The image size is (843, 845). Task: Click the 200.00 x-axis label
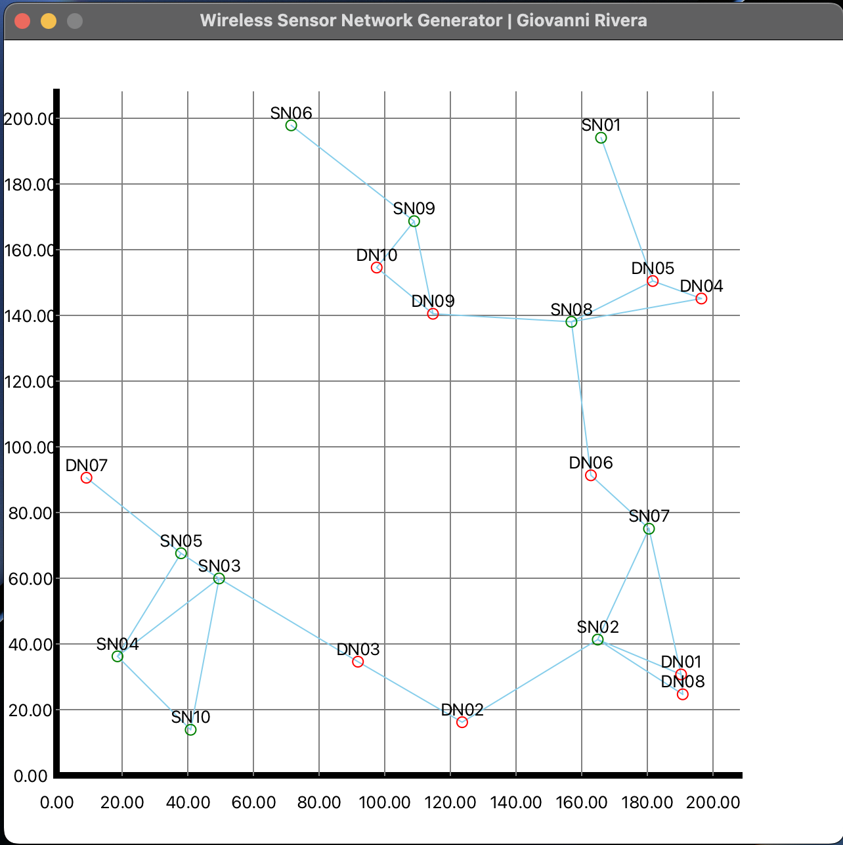(x=714, y=802)
